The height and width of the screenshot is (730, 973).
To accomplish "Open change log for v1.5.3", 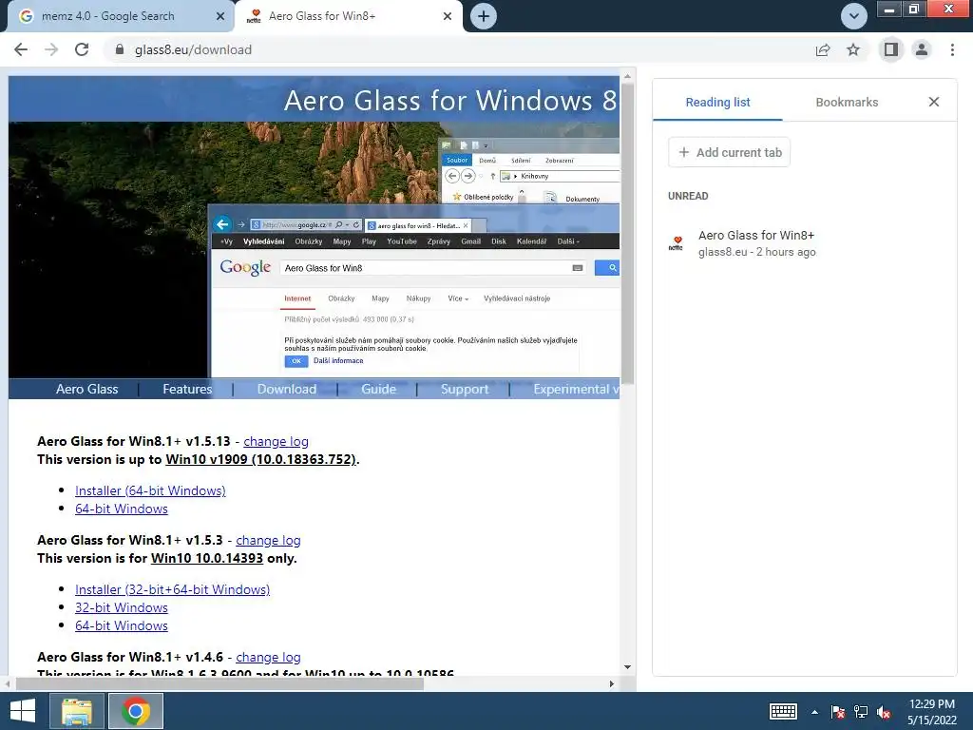I will pos(268,540).
